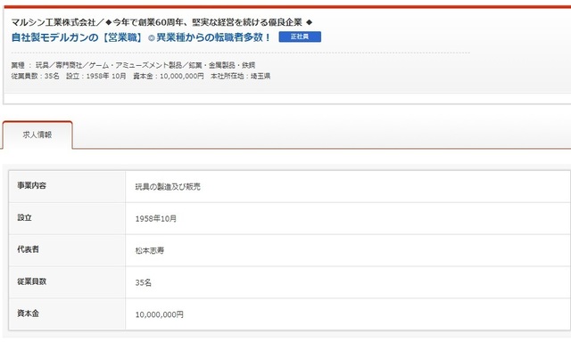Click the 代表者 row label

[x=28, y=249]
